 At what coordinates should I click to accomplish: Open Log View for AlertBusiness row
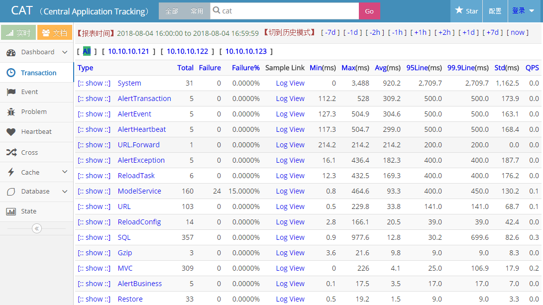point(290,284)
